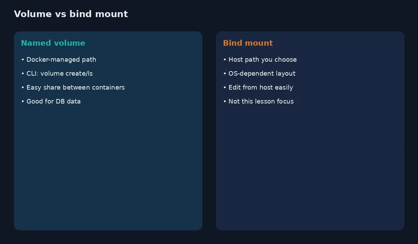Viewport: 418px width, 244px height.
Task: Select the 'Named volume' heading
Action: click(53, 43)
